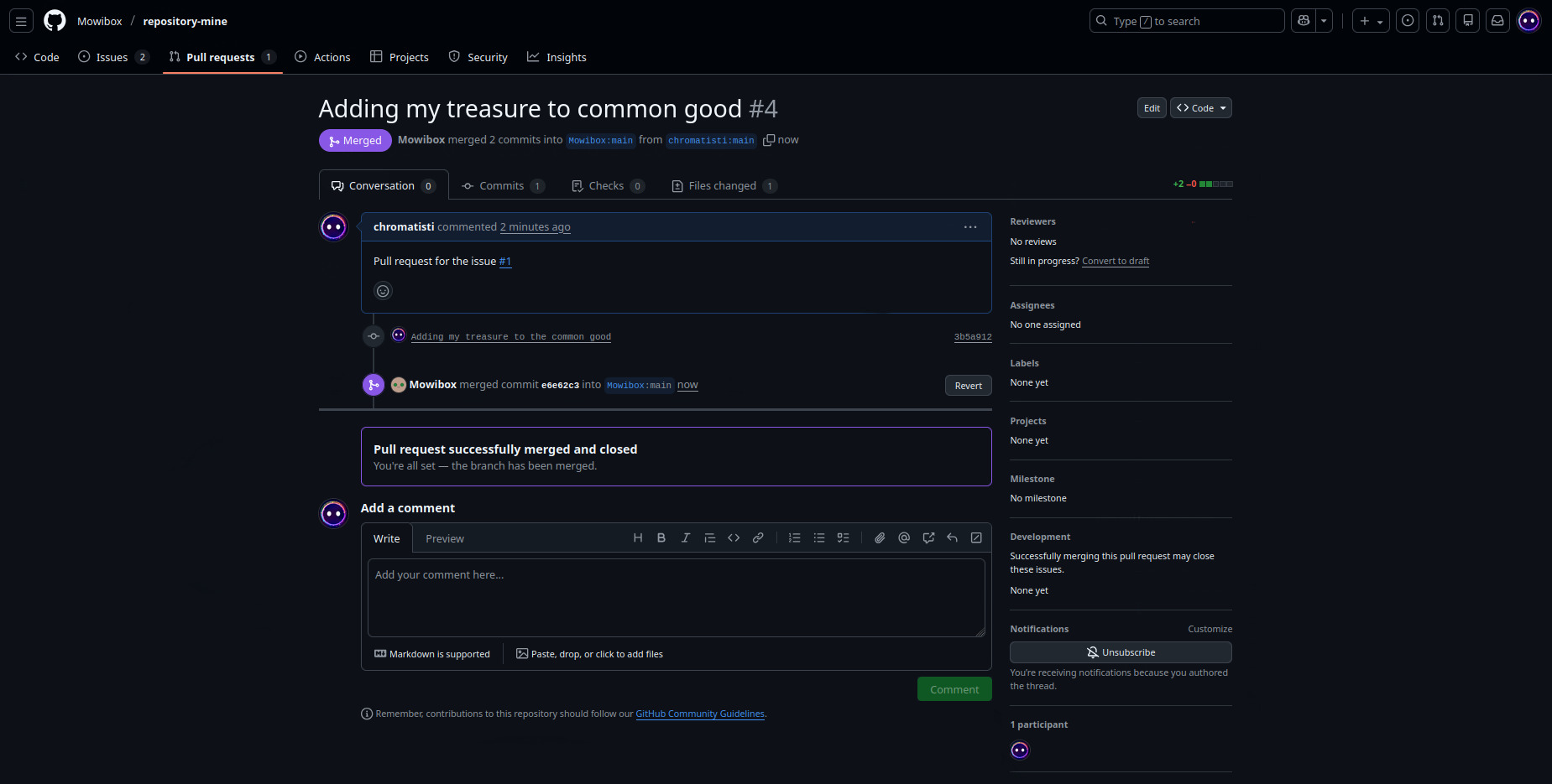Click the Bold formatting icon
Image resolution: width=1552 pixels, height=784 pixels.
[661, 538]
